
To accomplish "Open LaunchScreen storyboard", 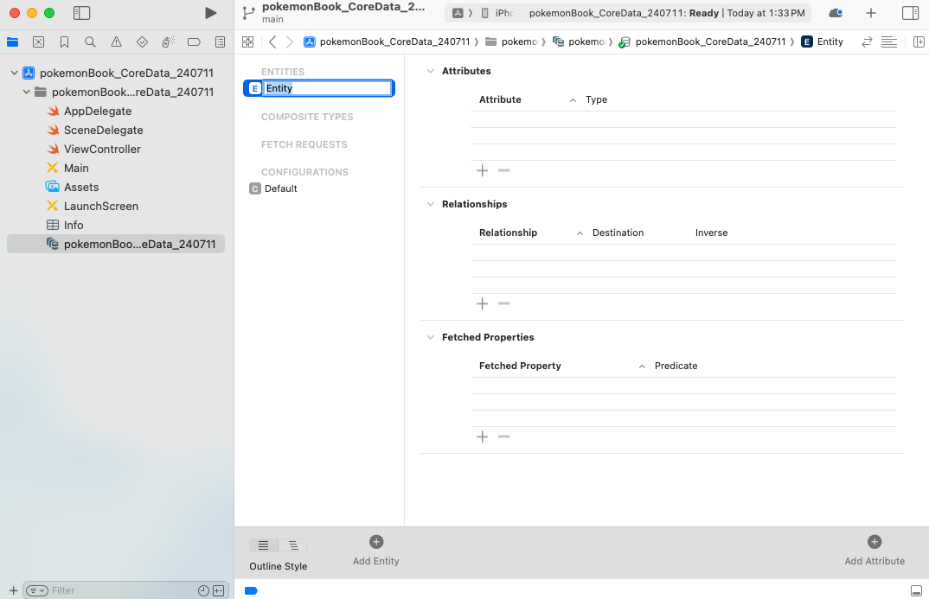I will point(101,206).
